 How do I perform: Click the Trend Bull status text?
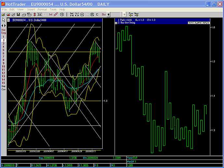(x=132, y=158)
